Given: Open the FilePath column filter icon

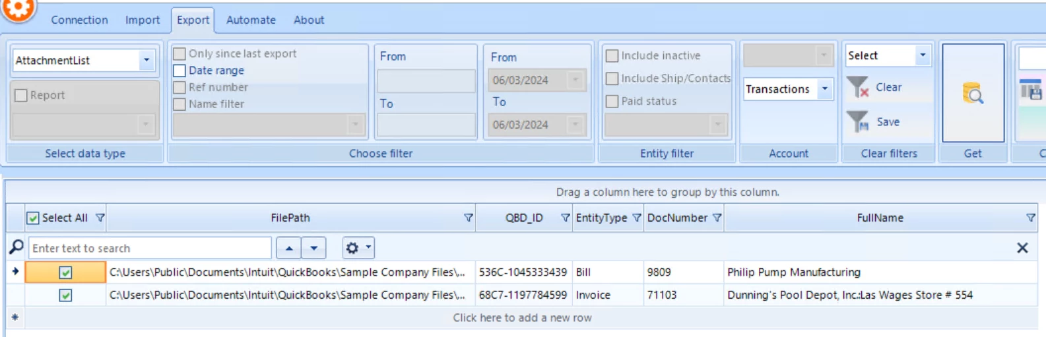Looking at the screenshot, I should 469,218.
